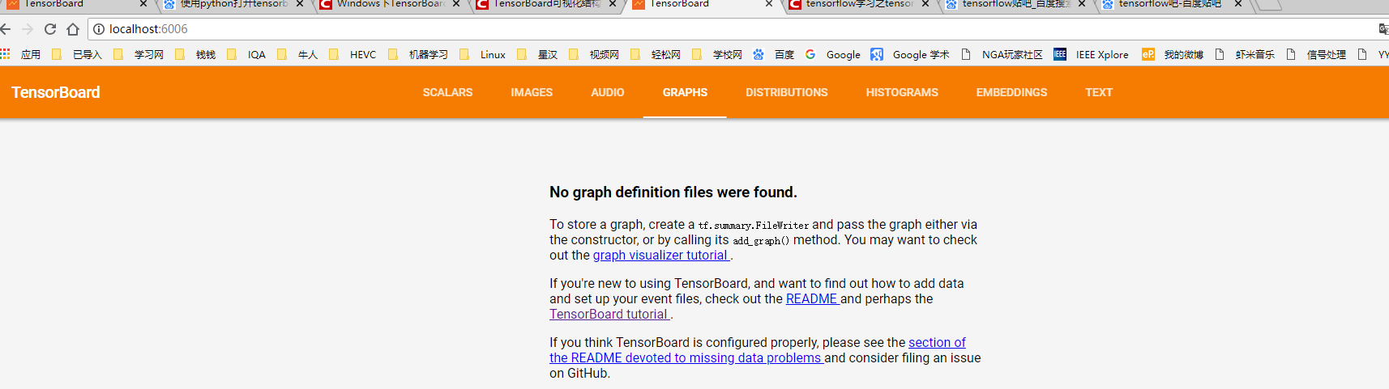Open the 轻松网 bookmarks folder
Screen dimensions: 1389x389
pos(656,54)
